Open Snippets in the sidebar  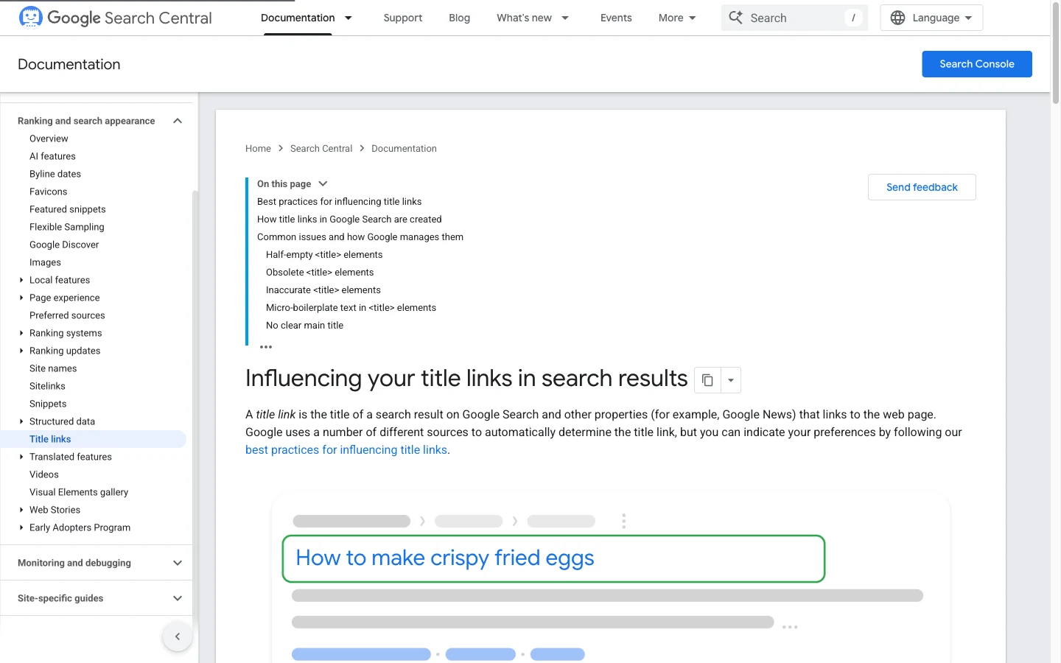[x=48, y=404]
